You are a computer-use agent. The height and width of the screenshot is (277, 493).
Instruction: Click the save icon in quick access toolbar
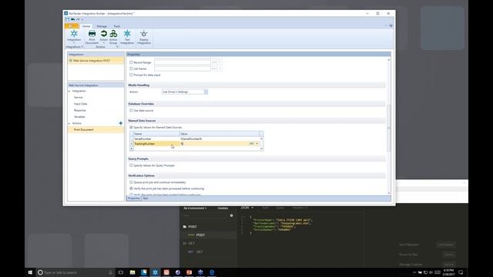[67, 19]
